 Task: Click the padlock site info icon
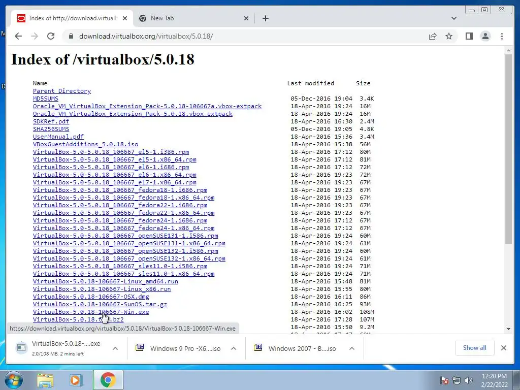[x=71, y=36]
